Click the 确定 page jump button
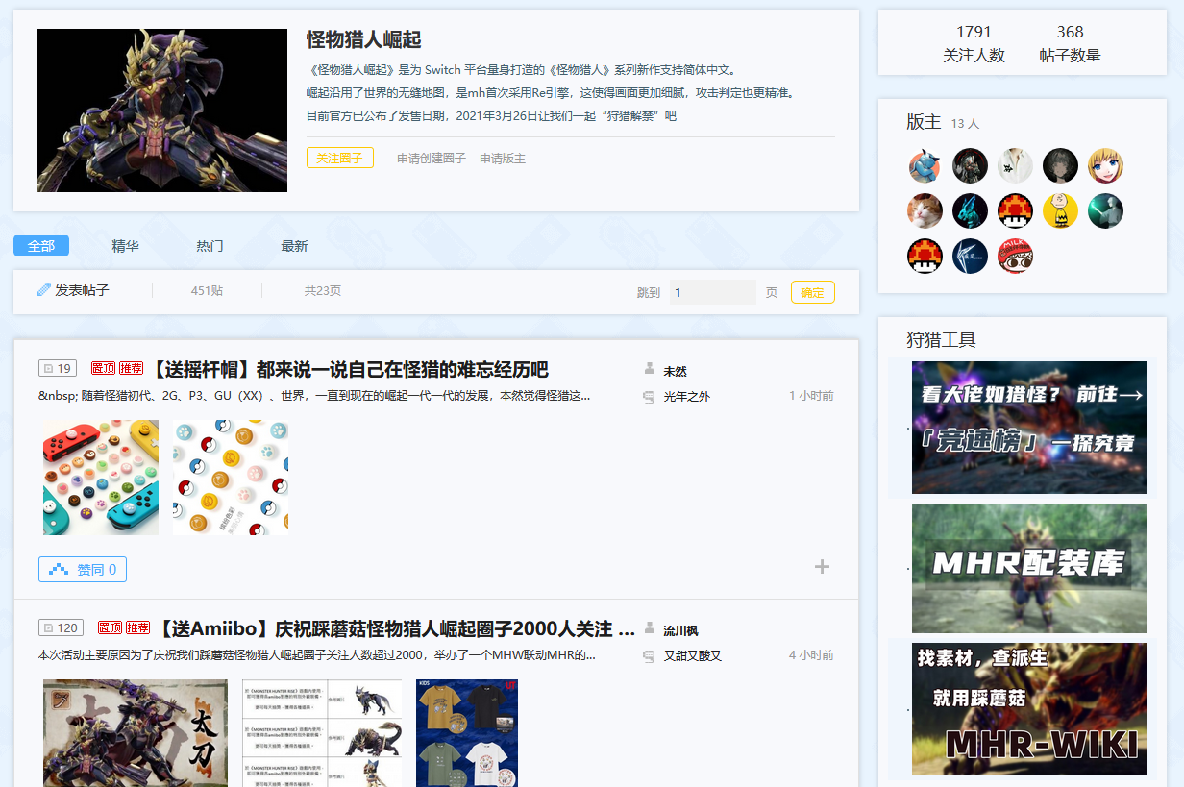 pyautogui.click(x=812, y=292)
